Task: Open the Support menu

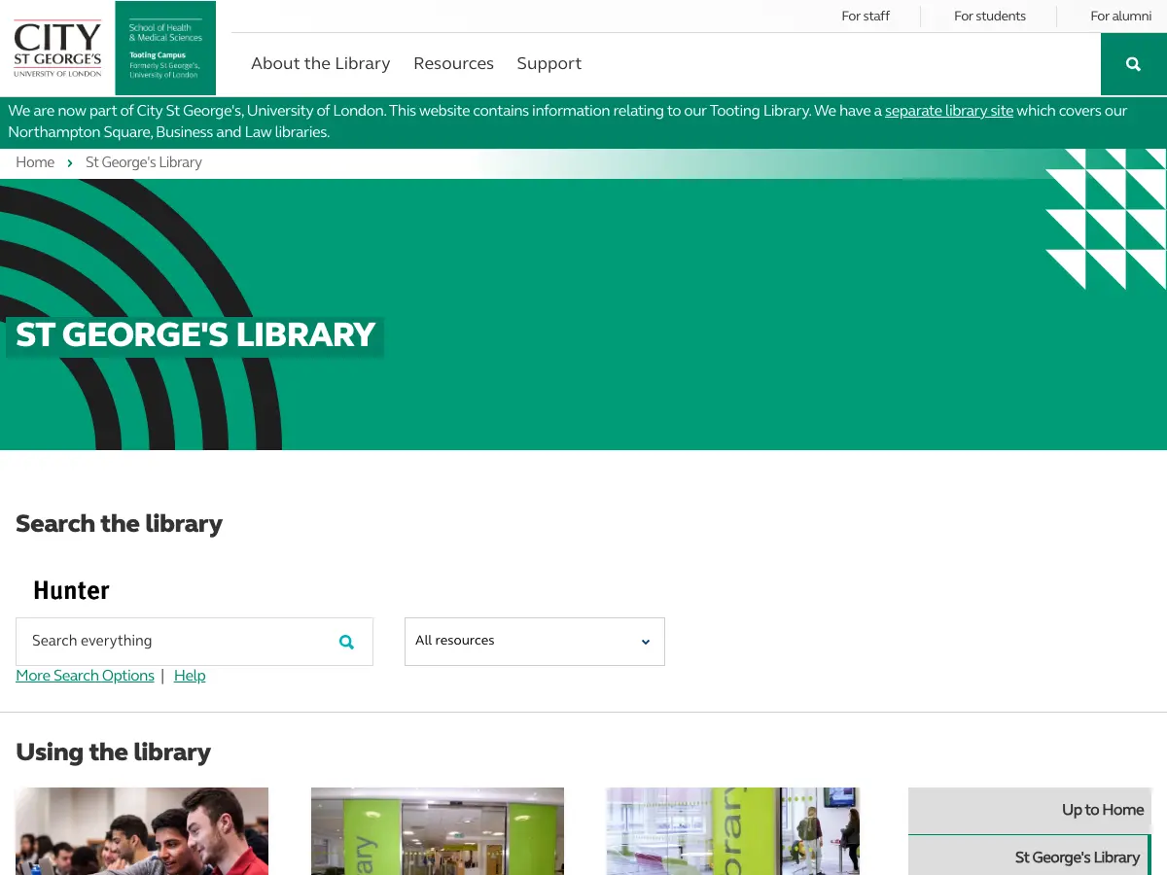Action: click(548, 63)
